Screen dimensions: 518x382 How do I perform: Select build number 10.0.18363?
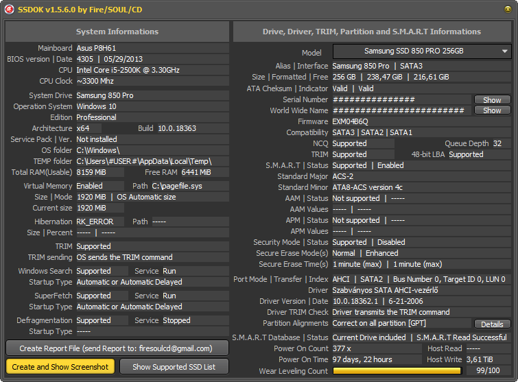click(177, 128)
